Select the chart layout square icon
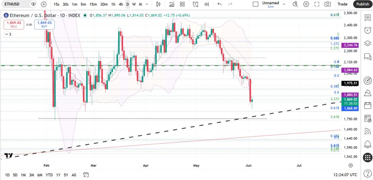This screenshot has height=180, width=373. (x=255, y=4)
